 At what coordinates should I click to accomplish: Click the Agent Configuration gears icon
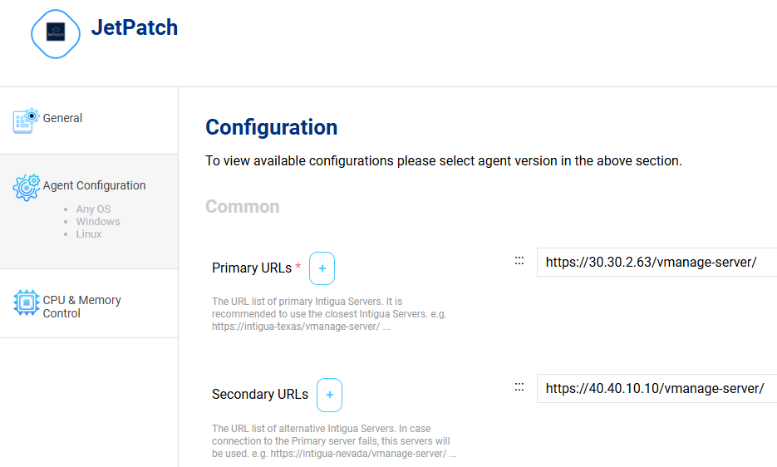click(x=27, y=187)
